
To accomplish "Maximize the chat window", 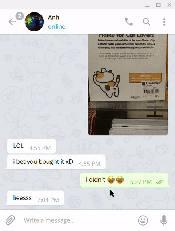I will [x=158, y=5].
